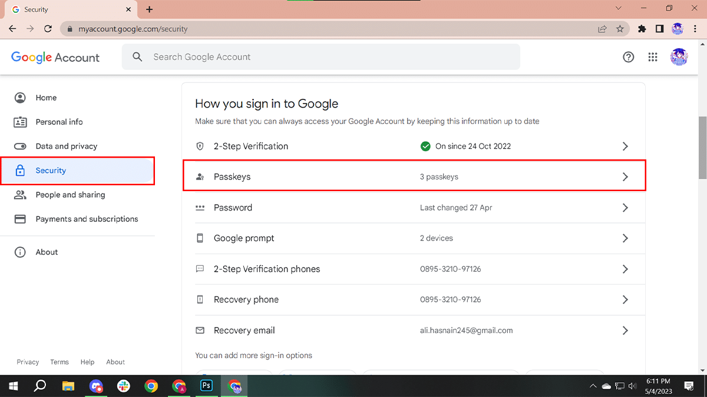Expand the Passkeys row chevron
Screen dimensions: 707x397
(625, 177)
